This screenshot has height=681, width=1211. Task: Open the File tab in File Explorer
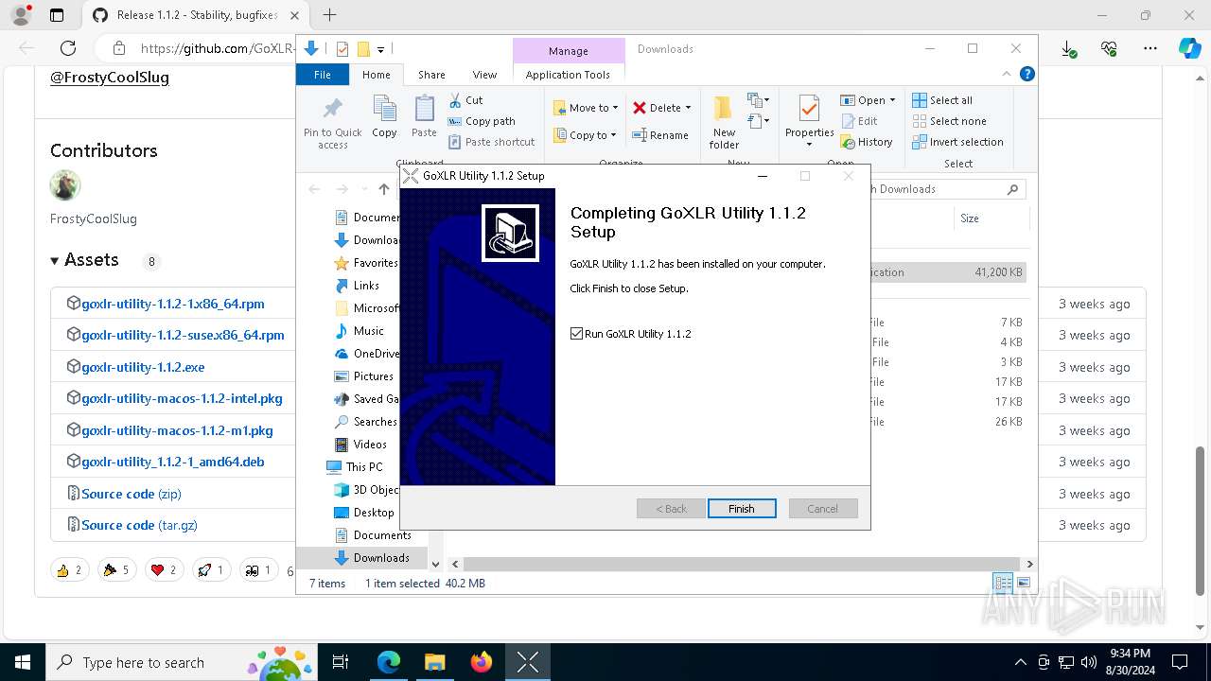tap(323, 75)
